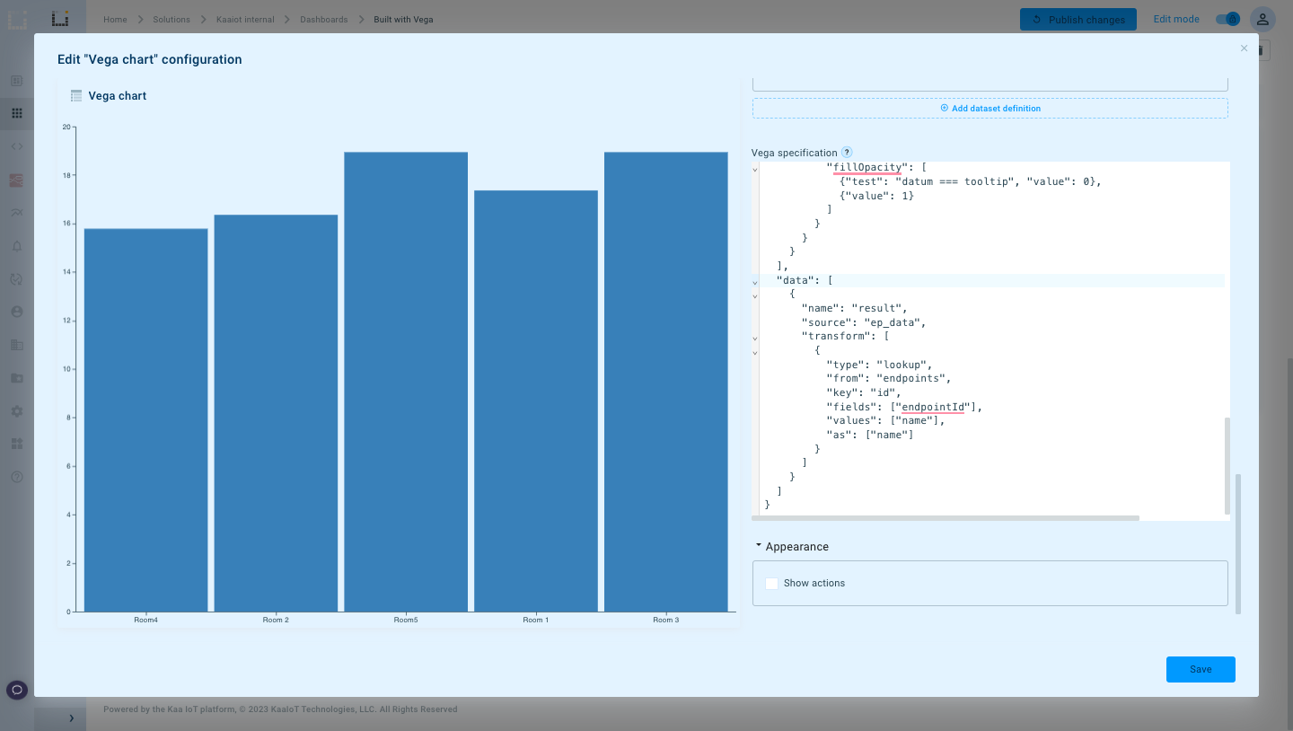Enable the Show actions checkbox

tap(771, 584)
